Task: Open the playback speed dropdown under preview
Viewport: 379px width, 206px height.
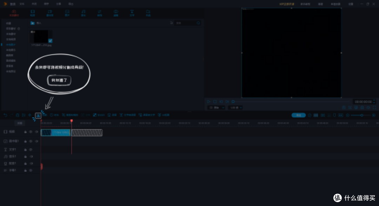Action: click(236, 108)
